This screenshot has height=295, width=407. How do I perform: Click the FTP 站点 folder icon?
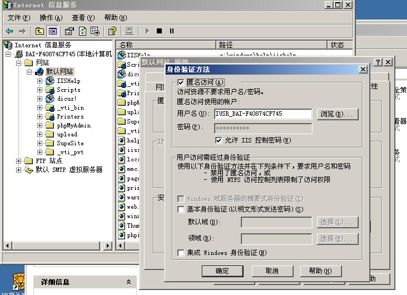pos(28,161)
